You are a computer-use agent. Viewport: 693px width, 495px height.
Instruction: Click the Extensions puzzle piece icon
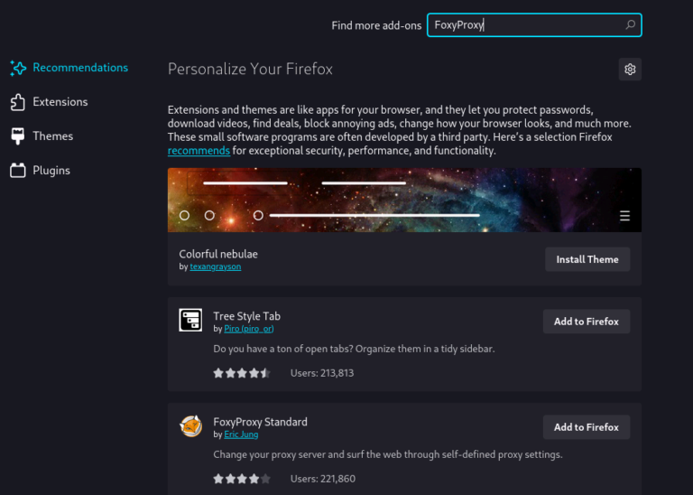tap(18, 102)
